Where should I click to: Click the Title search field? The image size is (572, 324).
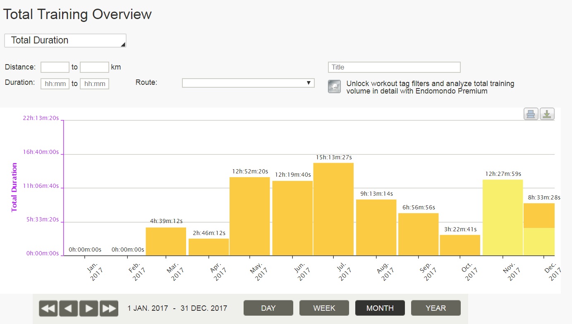tap(394, 67)
